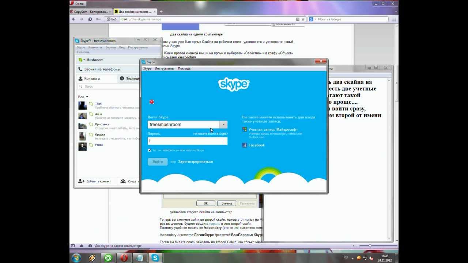Open the Opera main menu button
Viewport: 468px width, 263px height.
click(x=77, y=3)
